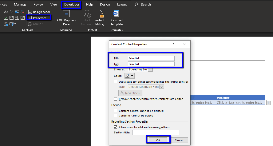Viewport: 273px width, 146px height.
Task: Confirm the dialog with OK
Action: click(158, 140)
